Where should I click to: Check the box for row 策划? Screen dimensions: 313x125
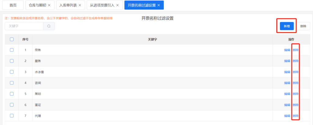pos(12,94)
